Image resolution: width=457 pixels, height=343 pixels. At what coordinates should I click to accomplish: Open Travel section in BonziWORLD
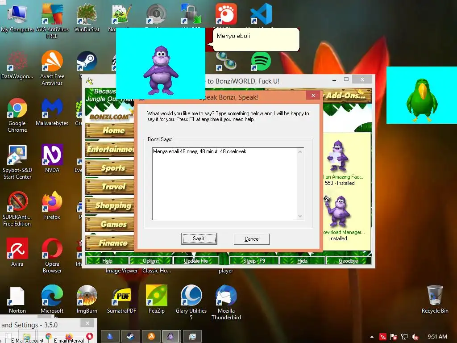pos(110,187)
